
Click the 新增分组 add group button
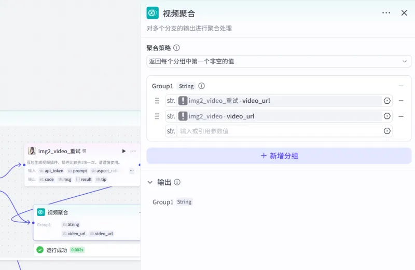(279, 156)
